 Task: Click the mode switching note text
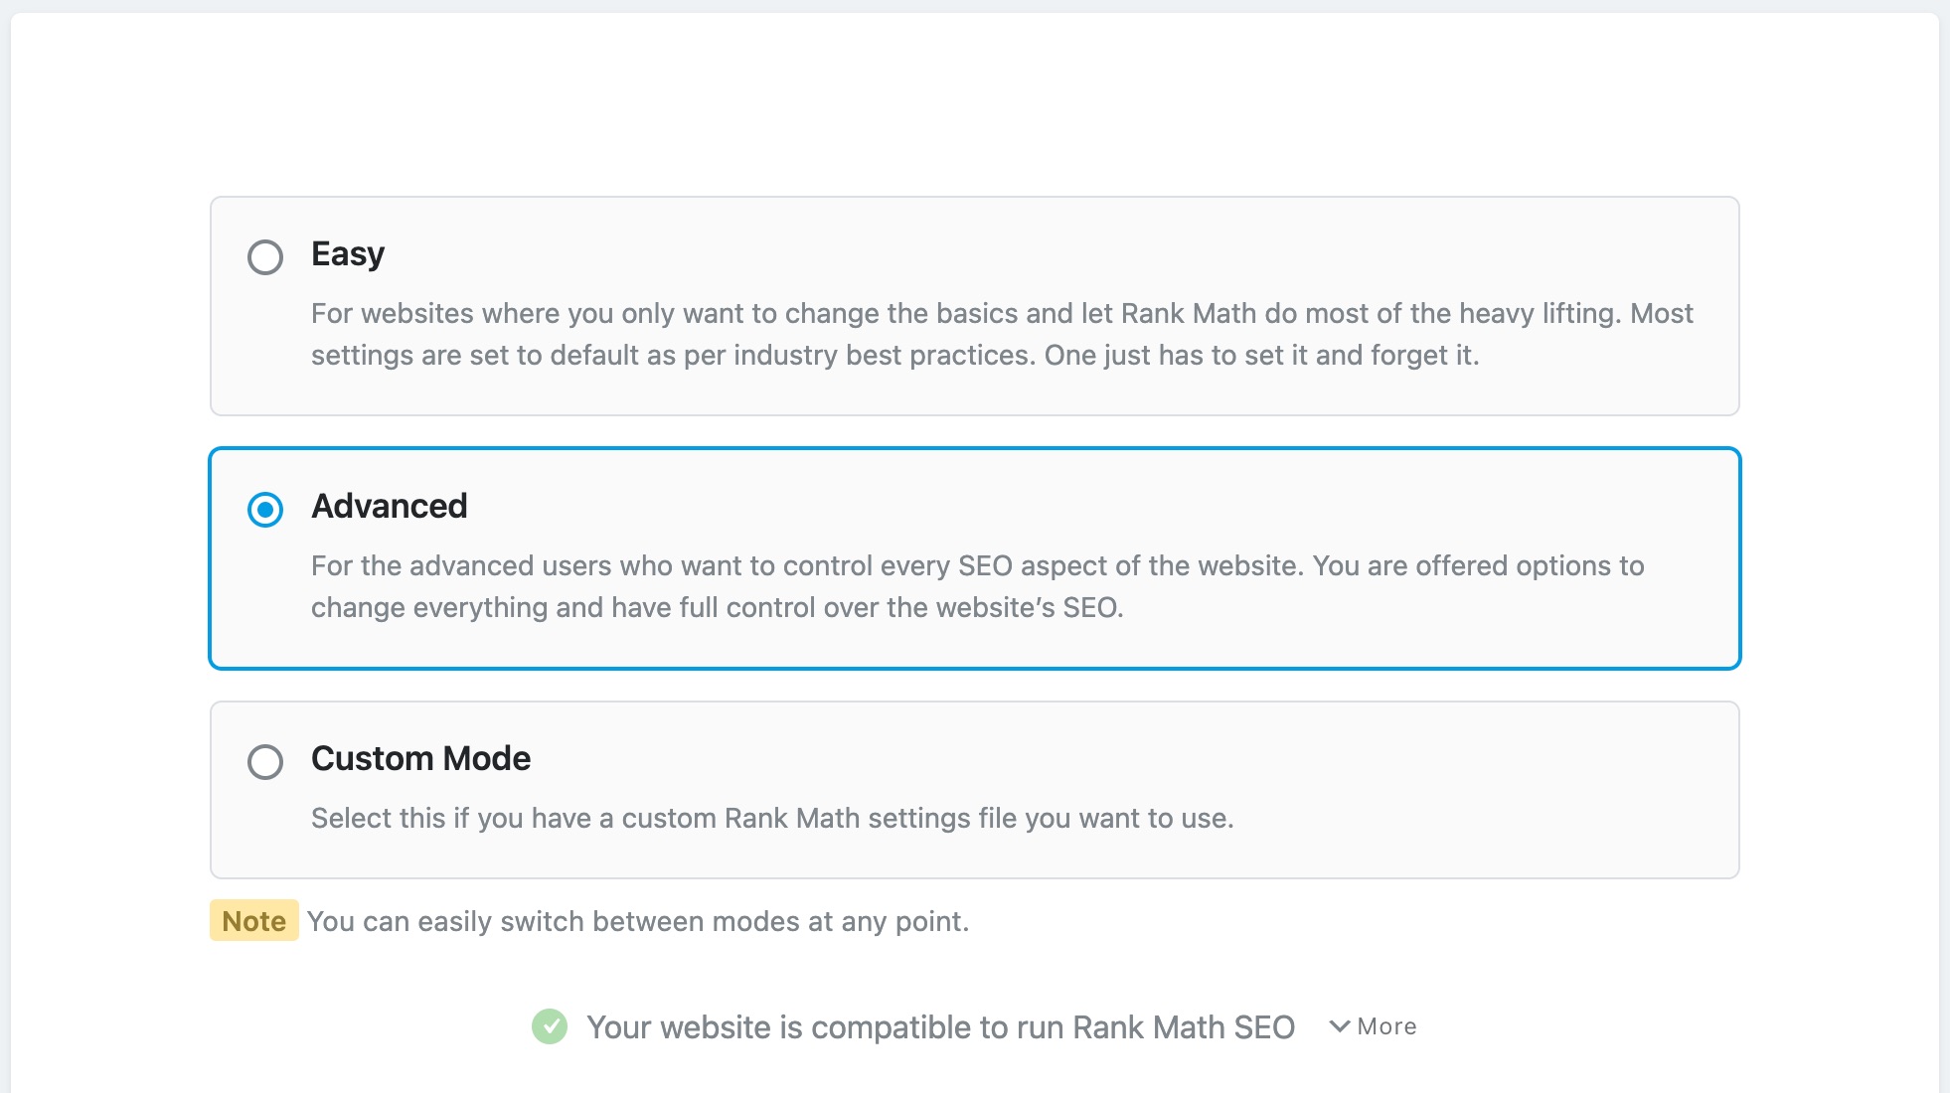click(x=637, y=921)
